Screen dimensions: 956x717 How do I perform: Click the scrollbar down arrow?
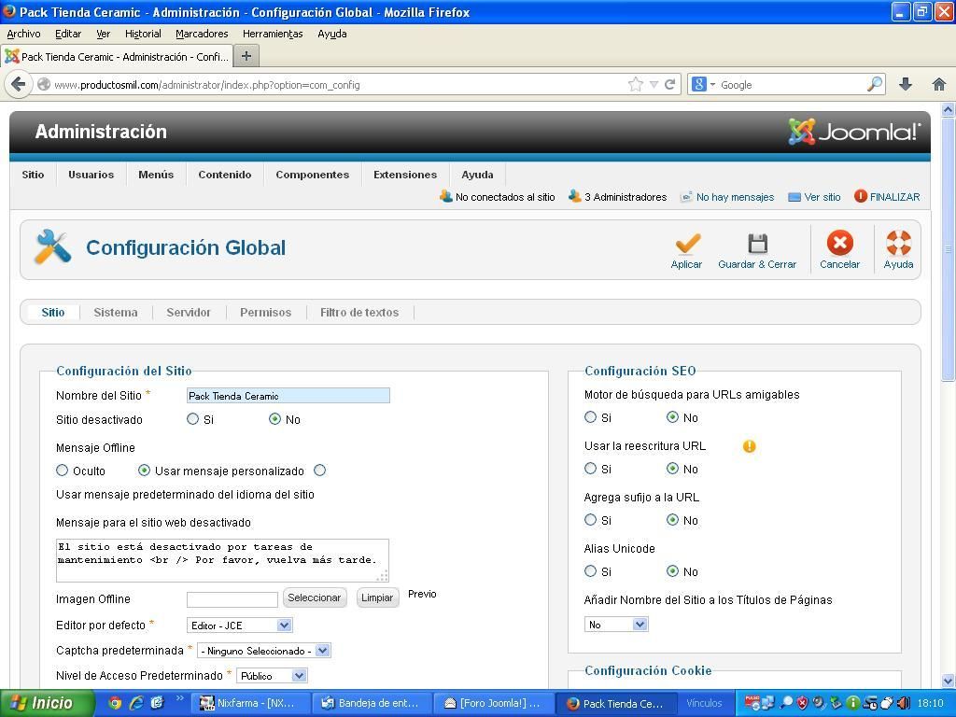(x=949, y=681)
